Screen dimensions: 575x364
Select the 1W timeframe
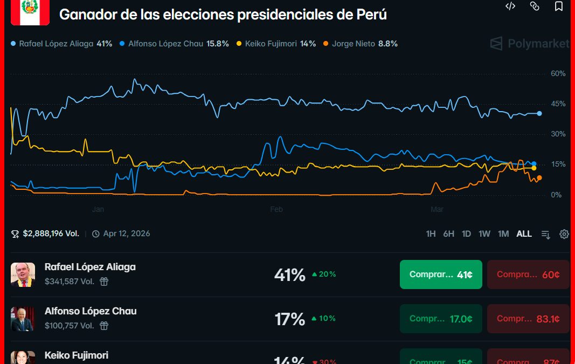[x=484, y=234]
